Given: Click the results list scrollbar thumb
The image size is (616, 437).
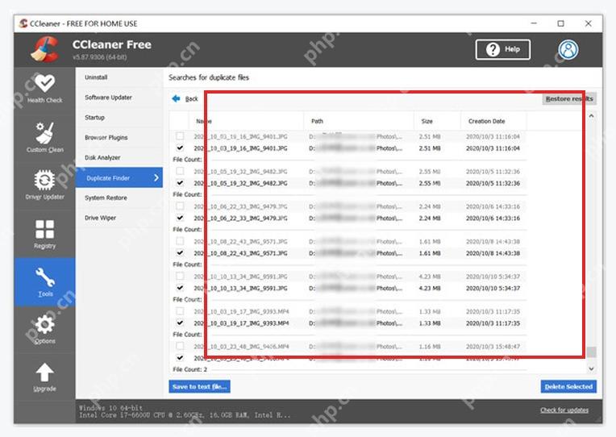Looking at the screenshot, I should pyautogui.click(x=591, y=352).
